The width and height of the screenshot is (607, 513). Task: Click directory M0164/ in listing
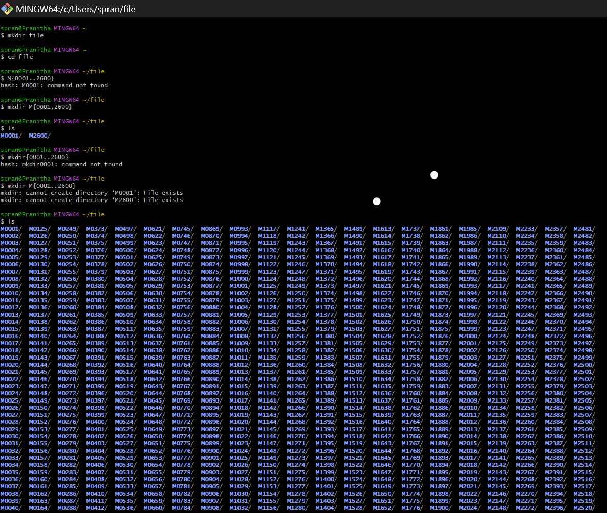click(39, 507)
